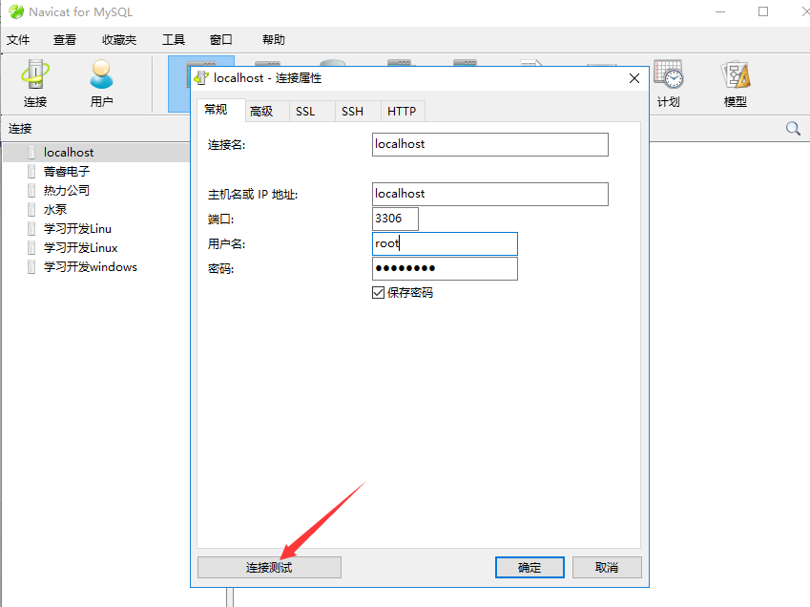Toggle the 保存密码 checkbox

378,293
